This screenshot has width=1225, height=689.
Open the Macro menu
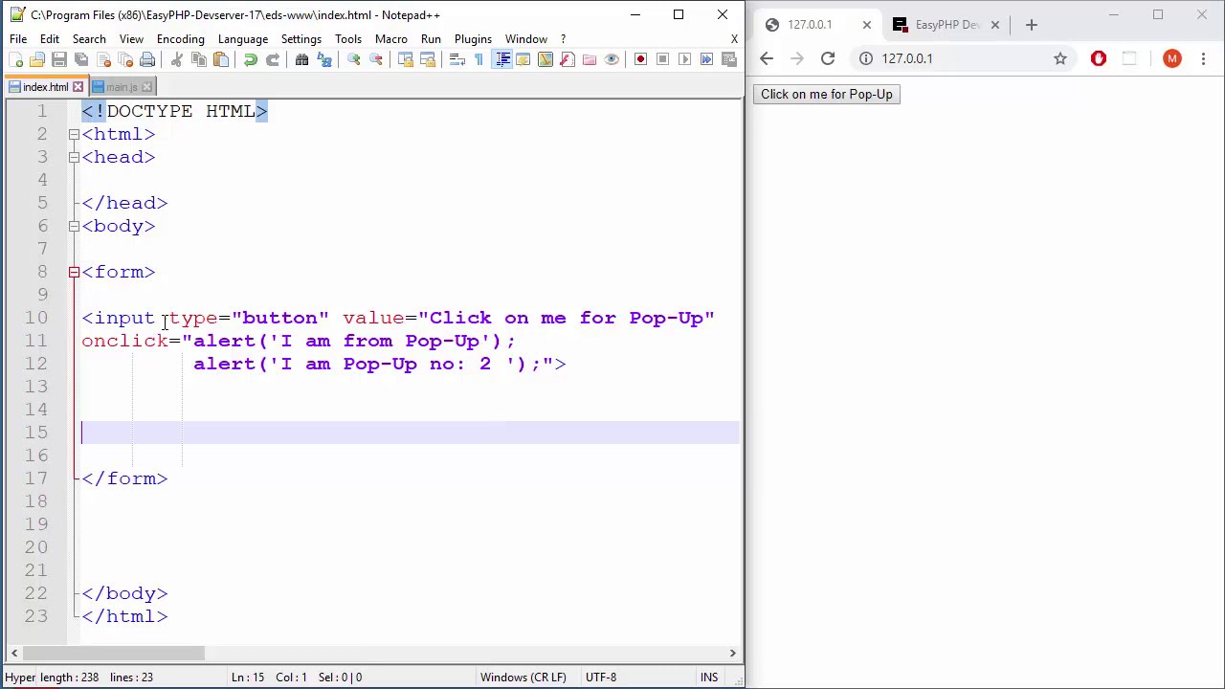[x=391, y=39]
